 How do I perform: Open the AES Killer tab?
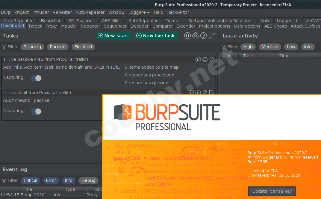(112, 21)
